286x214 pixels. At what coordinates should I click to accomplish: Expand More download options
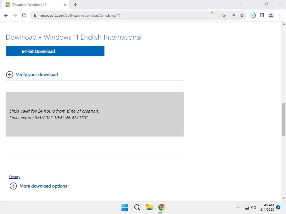pos(43,186)
